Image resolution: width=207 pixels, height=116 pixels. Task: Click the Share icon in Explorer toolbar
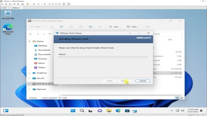[x=91, y=27]
